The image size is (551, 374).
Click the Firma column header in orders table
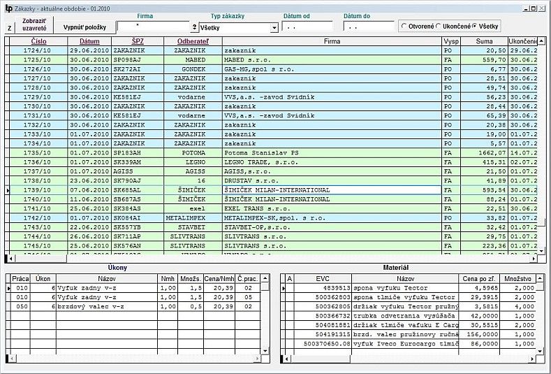pyautogui.click(x=332, y=41)
